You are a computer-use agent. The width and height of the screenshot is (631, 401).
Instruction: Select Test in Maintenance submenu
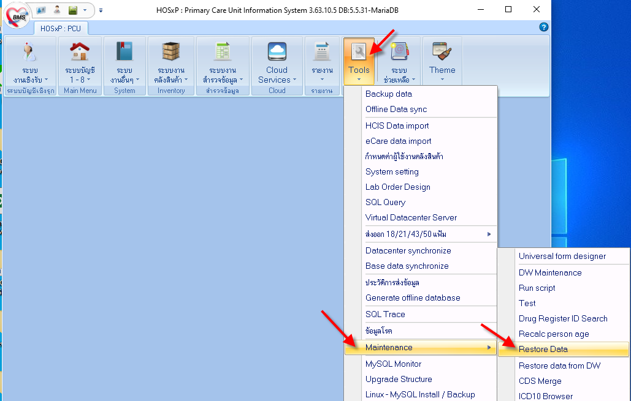[x=564, y=304]
